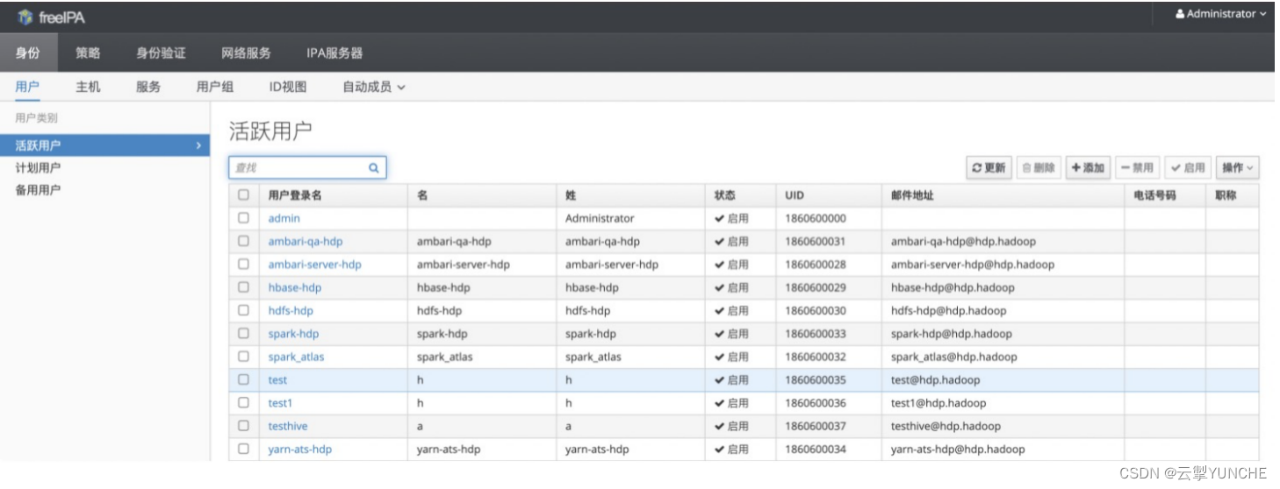Click UID cell 1860600000
Image resolution: width=1280 pixels, height=489 pixels.
(x=816, y=218)
